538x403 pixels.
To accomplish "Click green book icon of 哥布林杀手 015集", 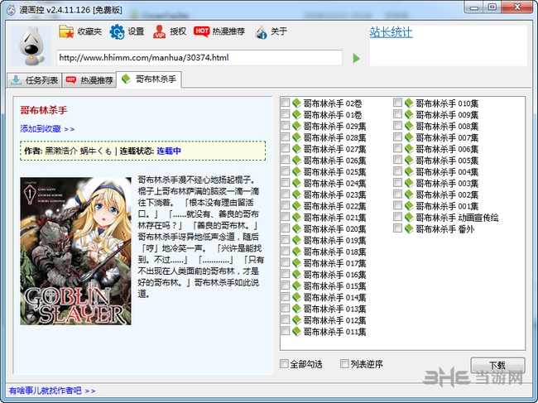I will 296,285.
